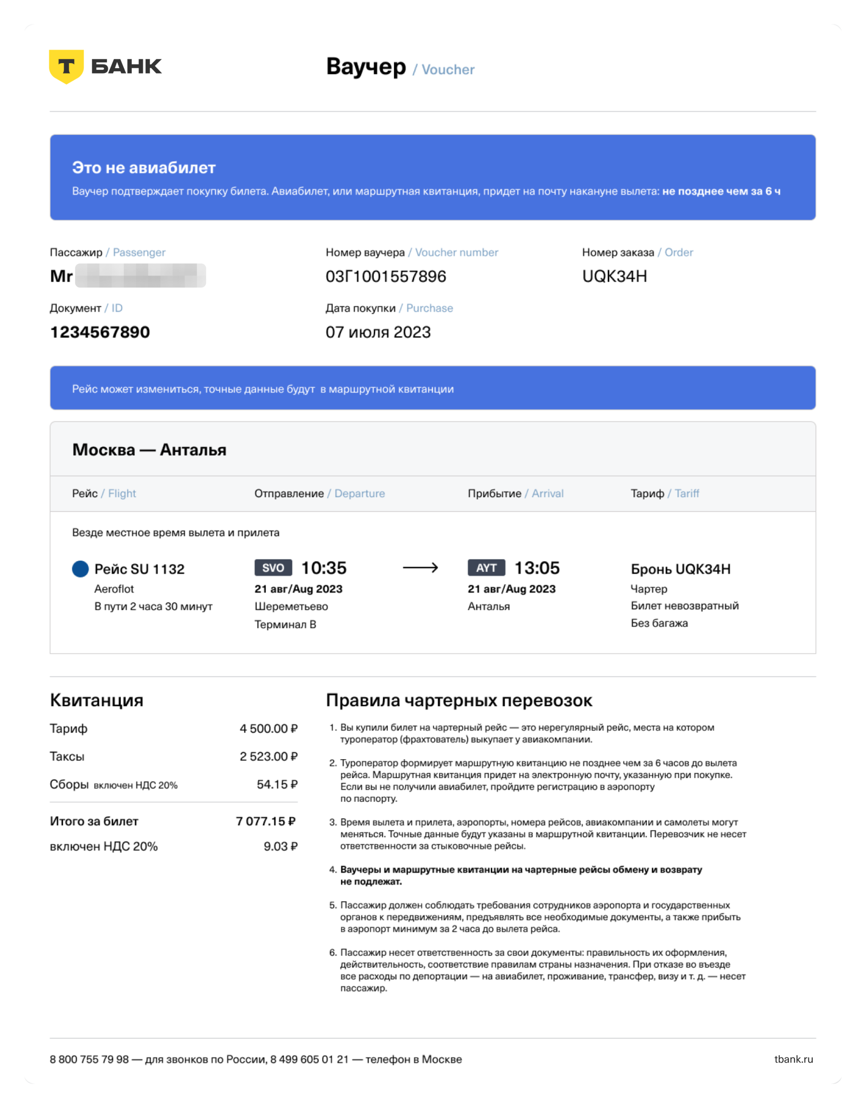Click flight number Рейс SU 1132

point(139,569)
